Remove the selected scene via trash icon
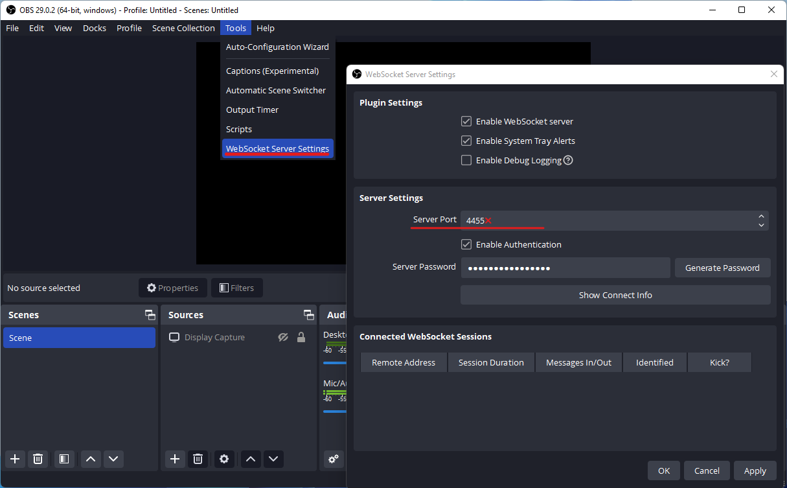 [38, 459]
